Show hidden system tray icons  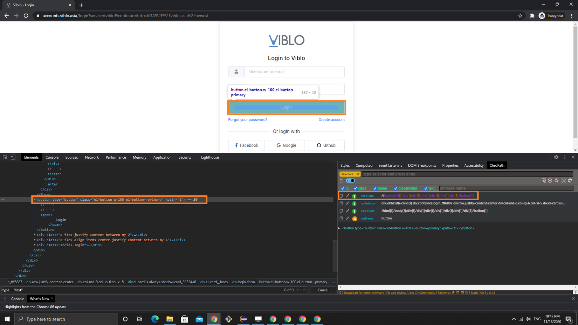click(x=514, y=319)
